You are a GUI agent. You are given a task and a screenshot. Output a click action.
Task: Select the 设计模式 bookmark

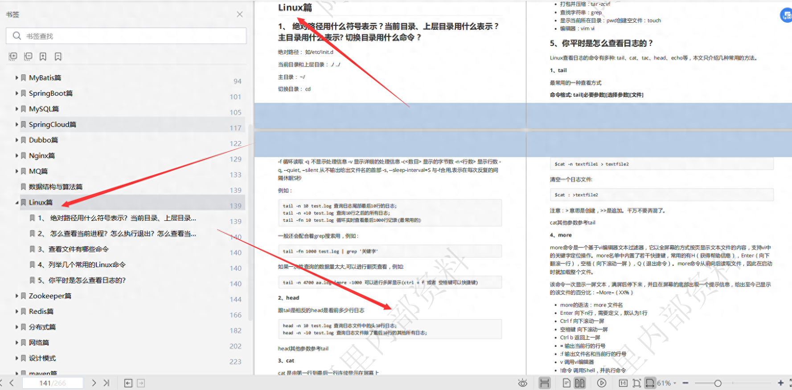[x=42, y=358]
